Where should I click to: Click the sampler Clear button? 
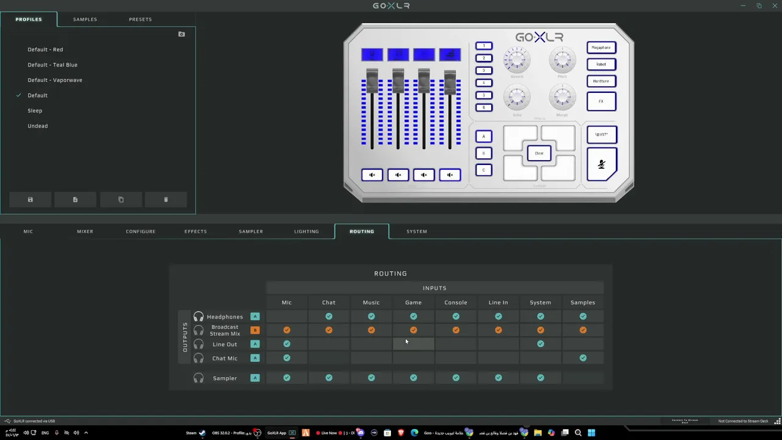pyautogui.click(x=539, y=153)
